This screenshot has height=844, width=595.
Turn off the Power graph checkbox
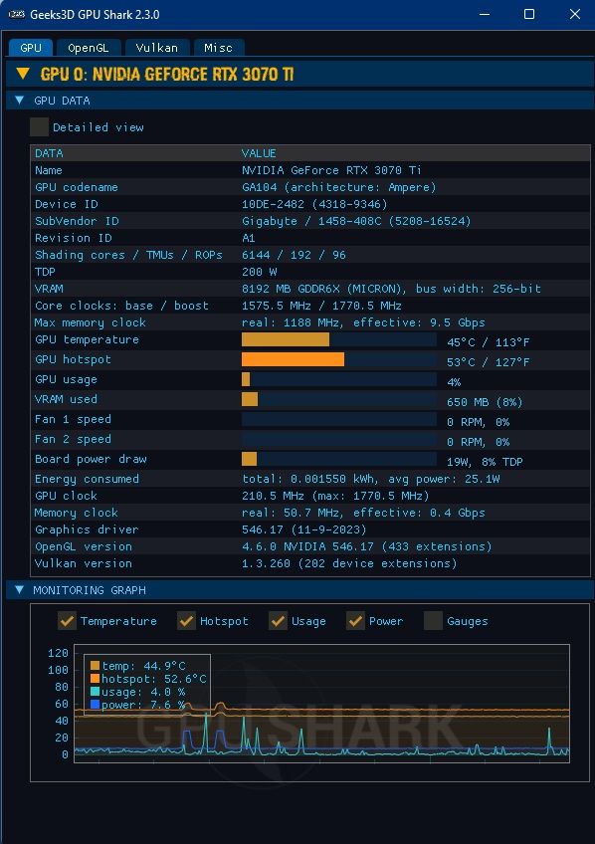(355, 621)
